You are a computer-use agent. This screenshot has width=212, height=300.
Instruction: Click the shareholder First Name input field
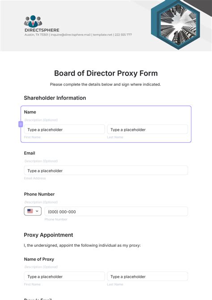pos(64,130)
